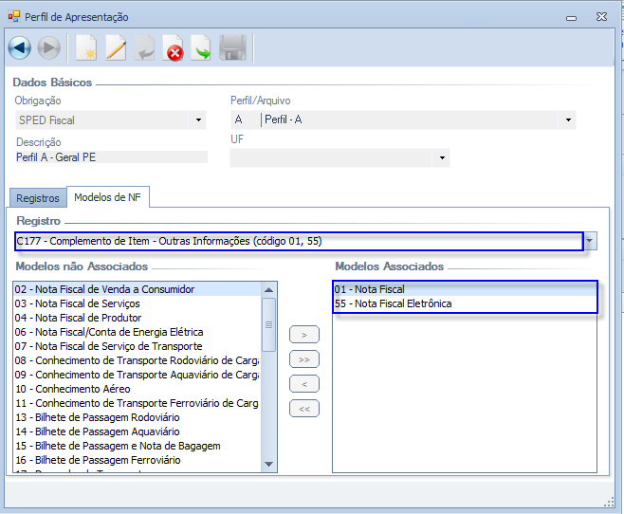Select 55 - Nota Fiscal Eletrônica in associated list
This screenshot has width=624, height=514.
(x=393, y=303)
